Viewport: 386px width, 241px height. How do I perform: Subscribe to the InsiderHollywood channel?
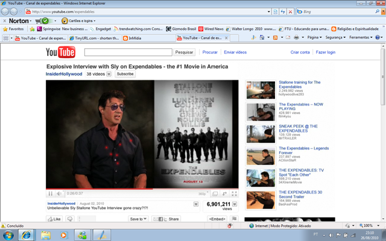(x=125, y=74)
